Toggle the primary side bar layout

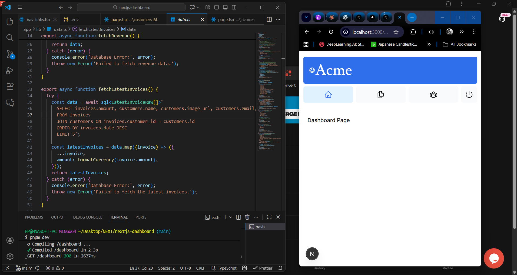point(217,7)
